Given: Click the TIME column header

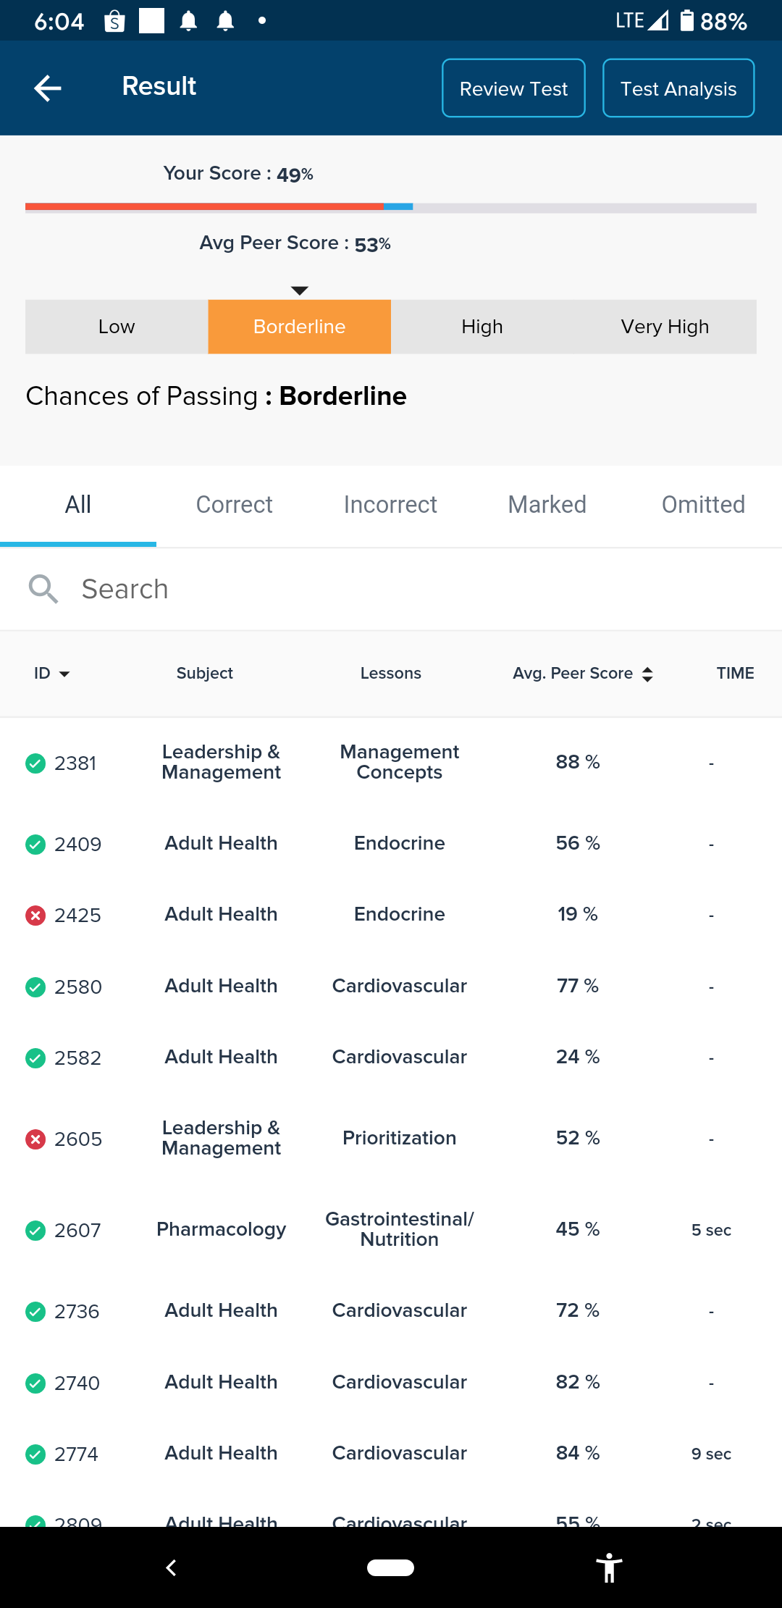Looking at the screenshot, I should [736, 674].
